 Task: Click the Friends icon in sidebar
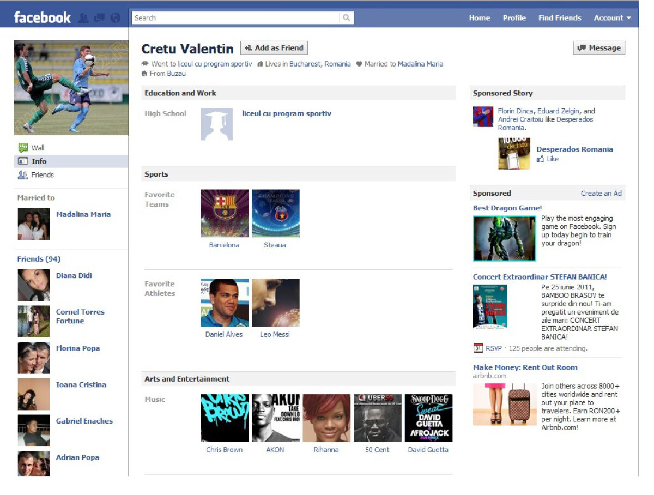[23, 175]
